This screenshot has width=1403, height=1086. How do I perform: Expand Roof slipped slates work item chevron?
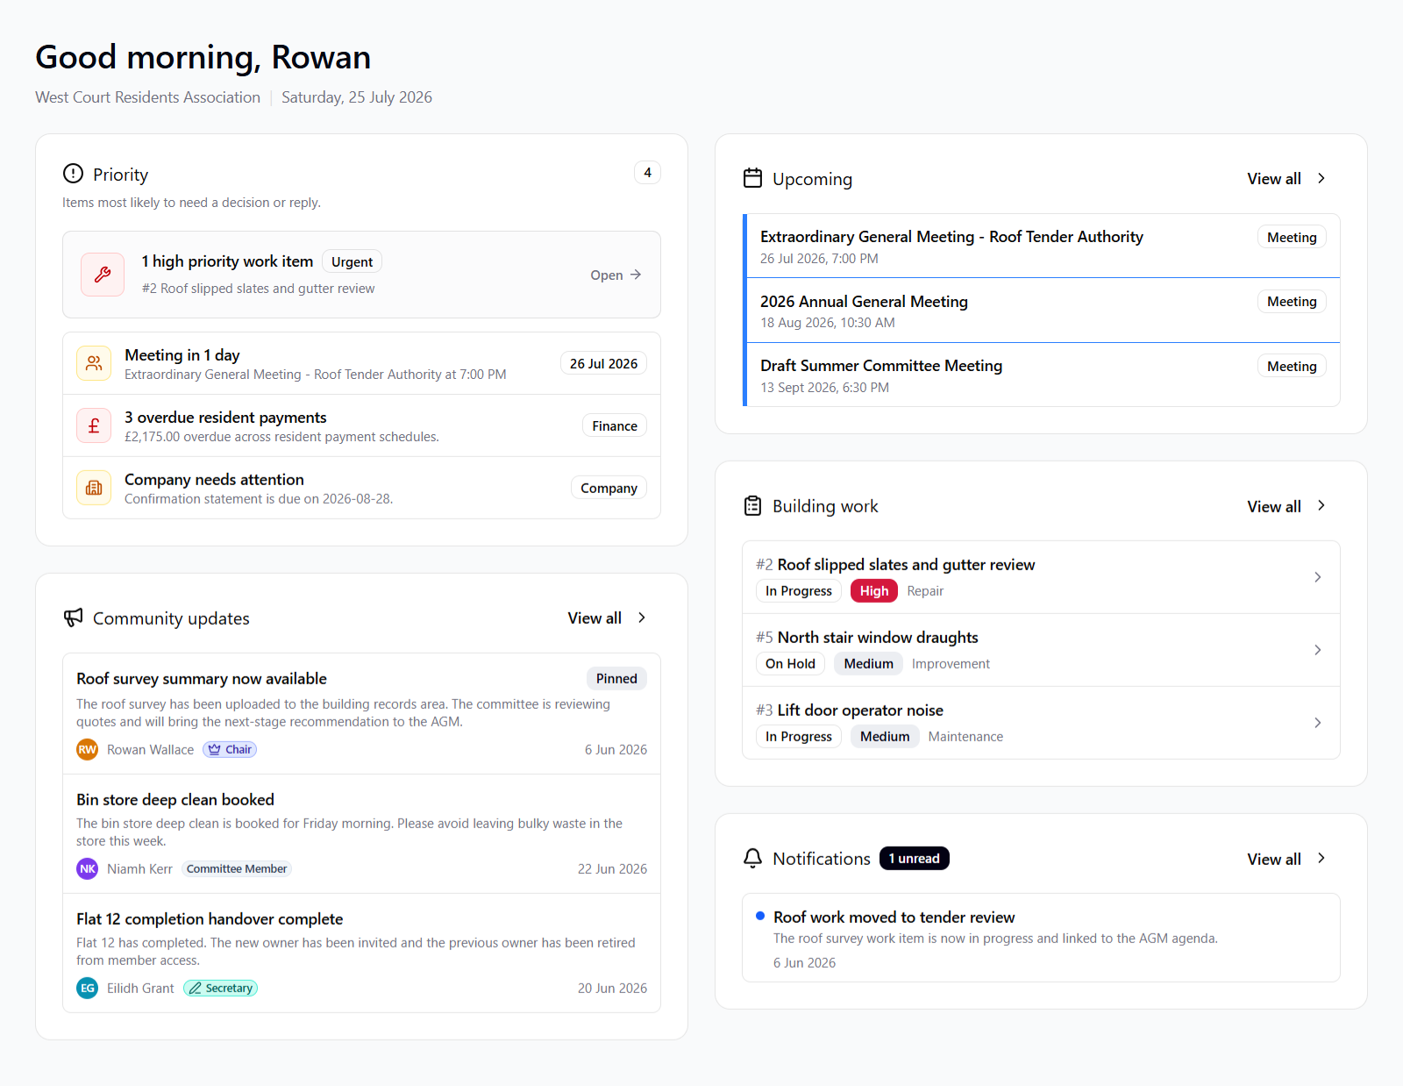coord(1317,576)
